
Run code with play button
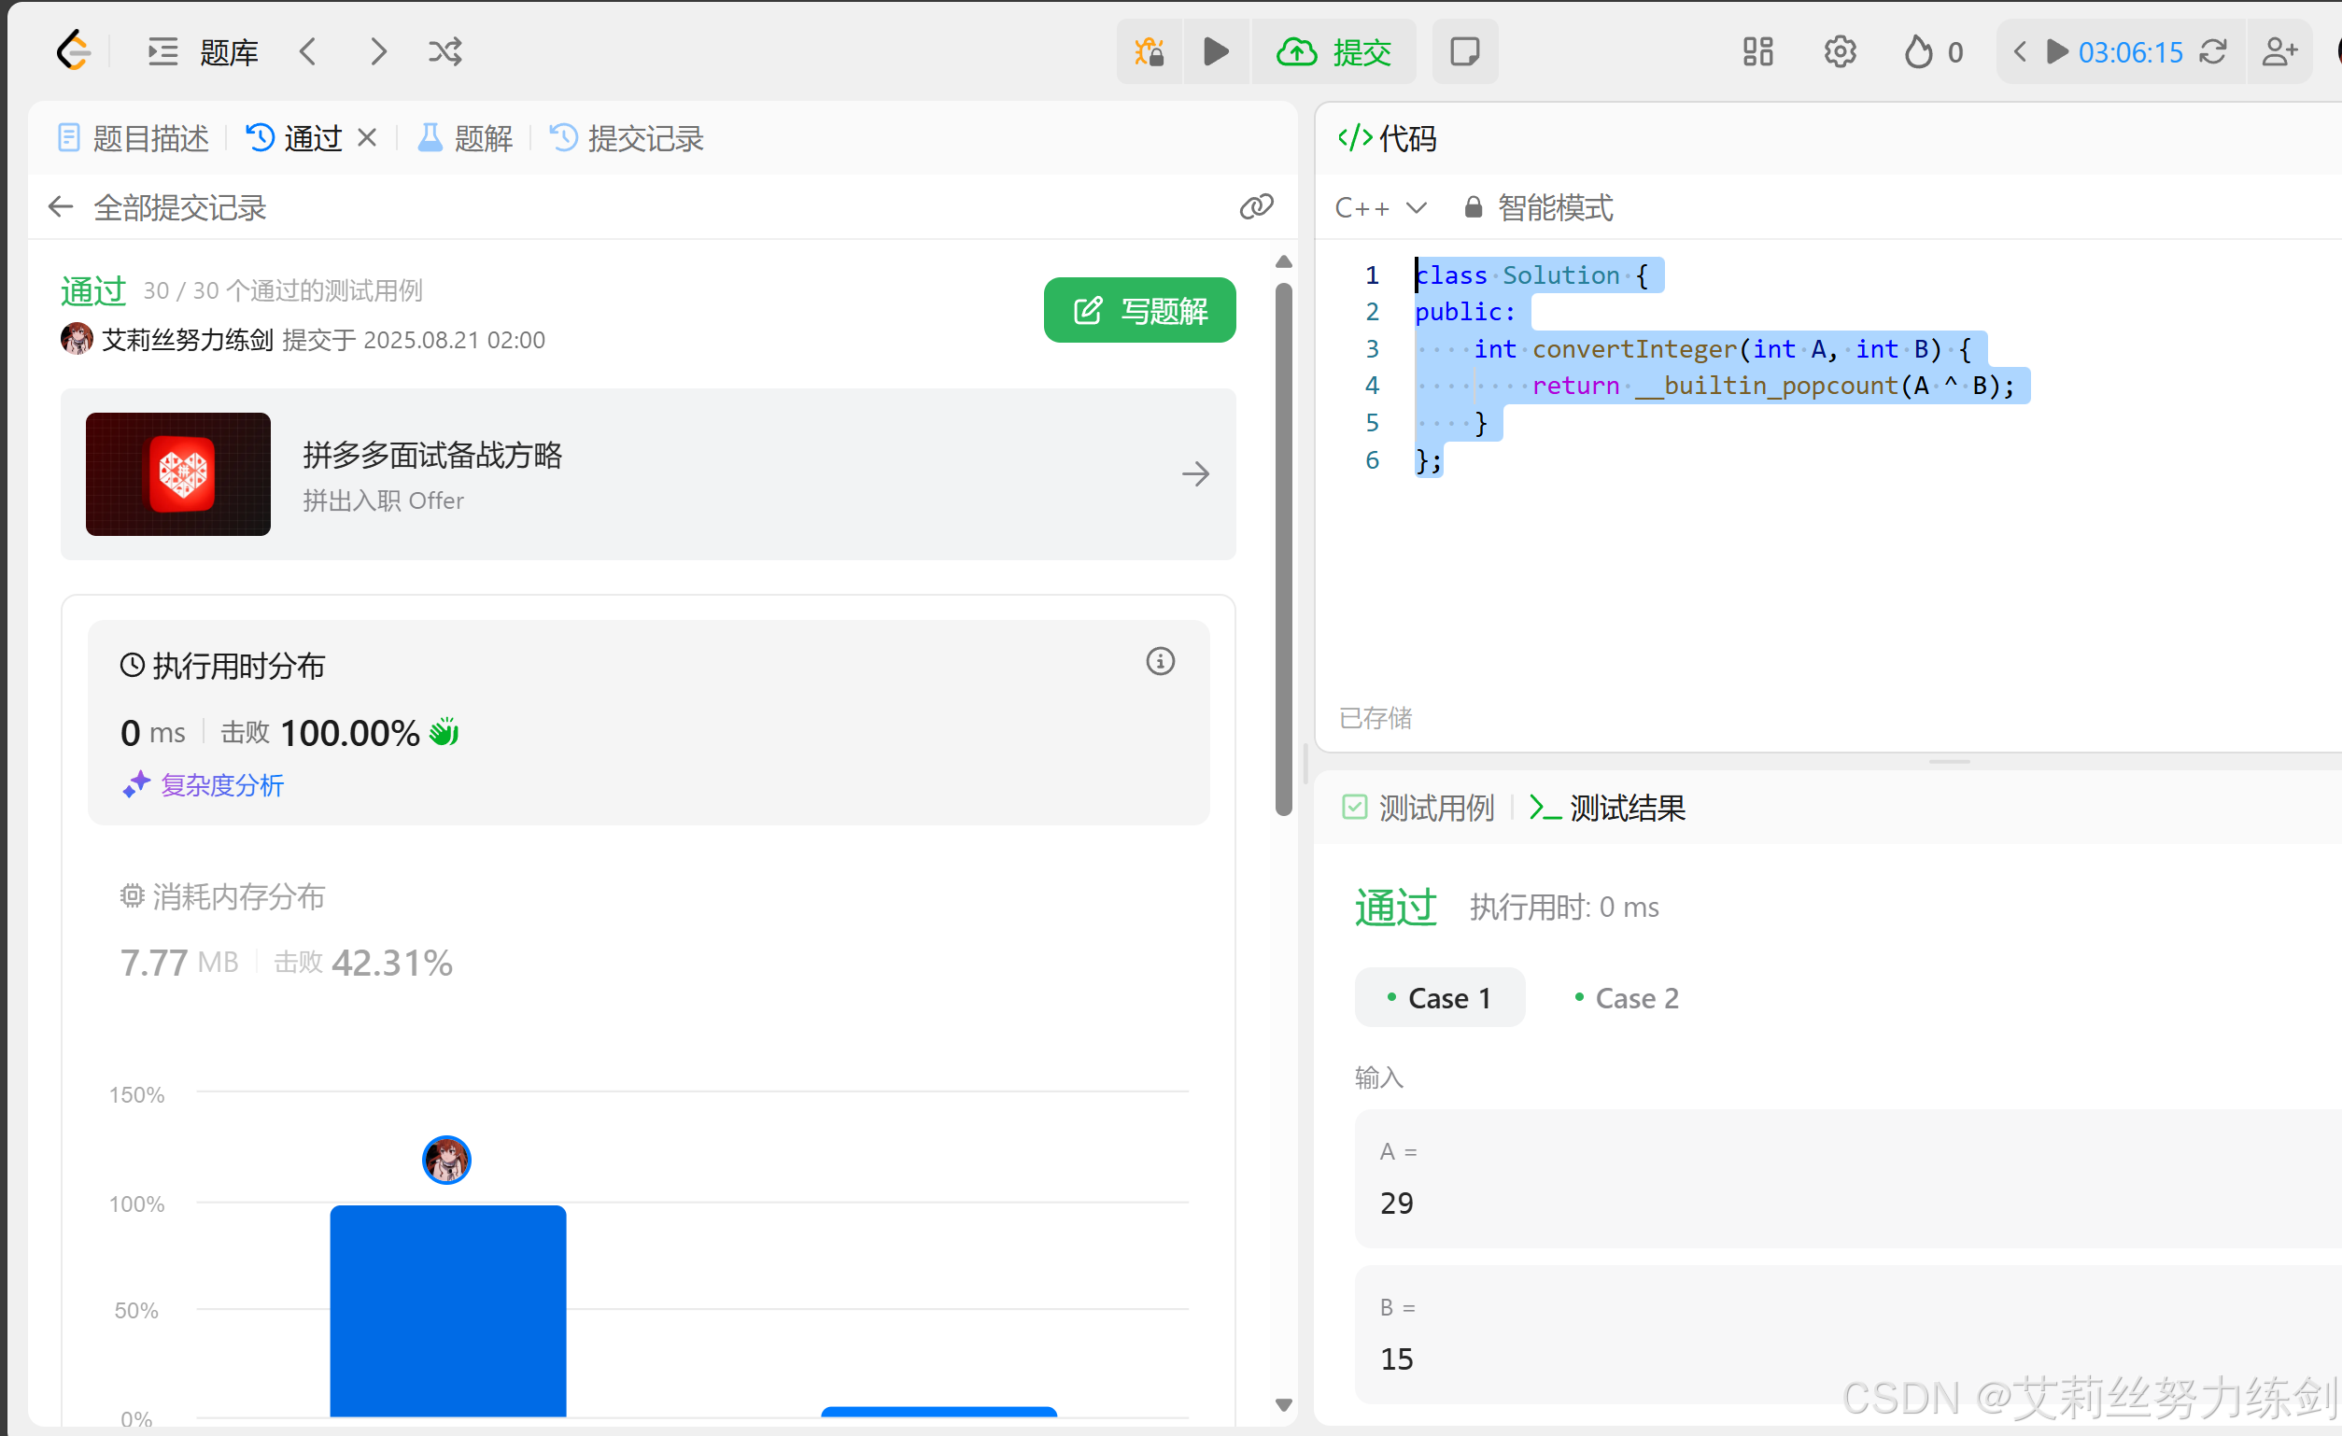pyautogui.click(x=1216, y=51)
